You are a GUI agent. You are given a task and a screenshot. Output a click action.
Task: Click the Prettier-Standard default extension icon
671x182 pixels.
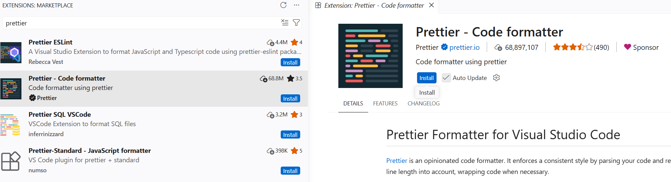[x=11, y=161]
